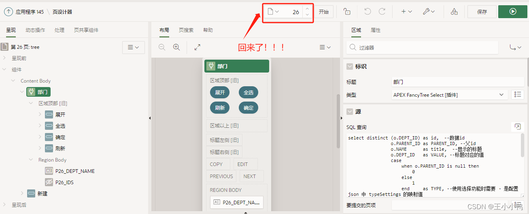Collapse the Content Body node
The height and width of the screenshot is (214, 529).
[13, 81]
